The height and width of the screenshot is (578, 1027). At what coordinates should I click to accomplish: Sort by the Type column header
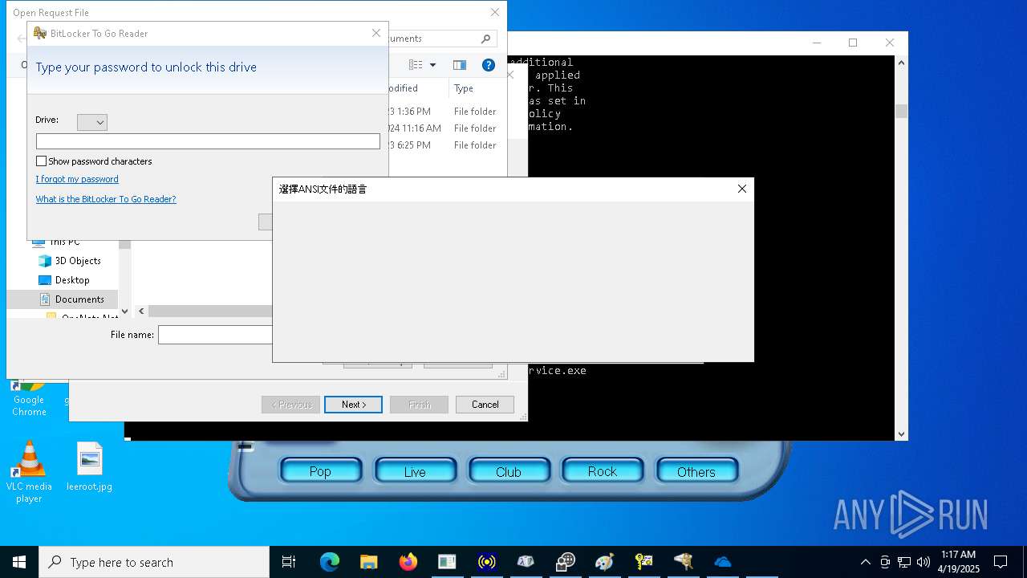point(464,88)
